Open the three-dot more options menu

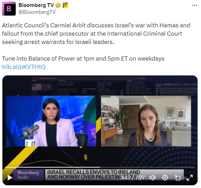click(194, 6)
